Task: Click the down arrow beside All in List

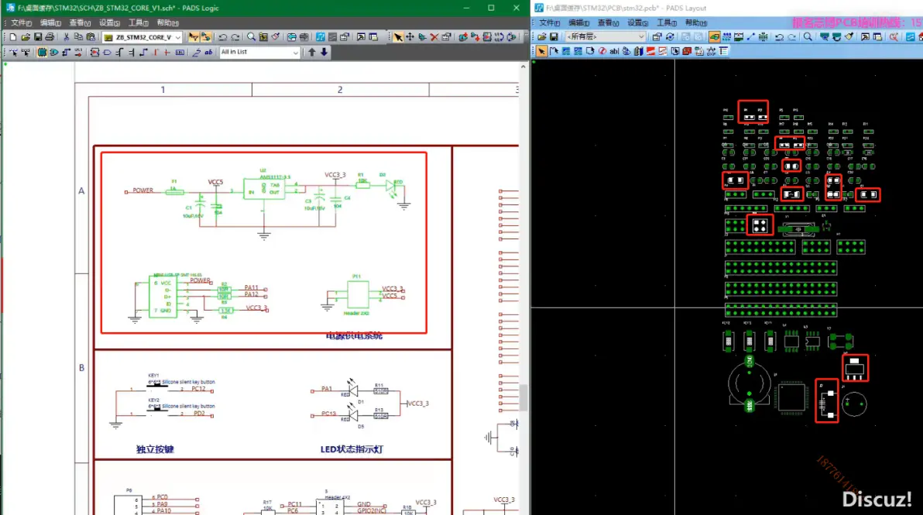Action: tap(324, 52)
